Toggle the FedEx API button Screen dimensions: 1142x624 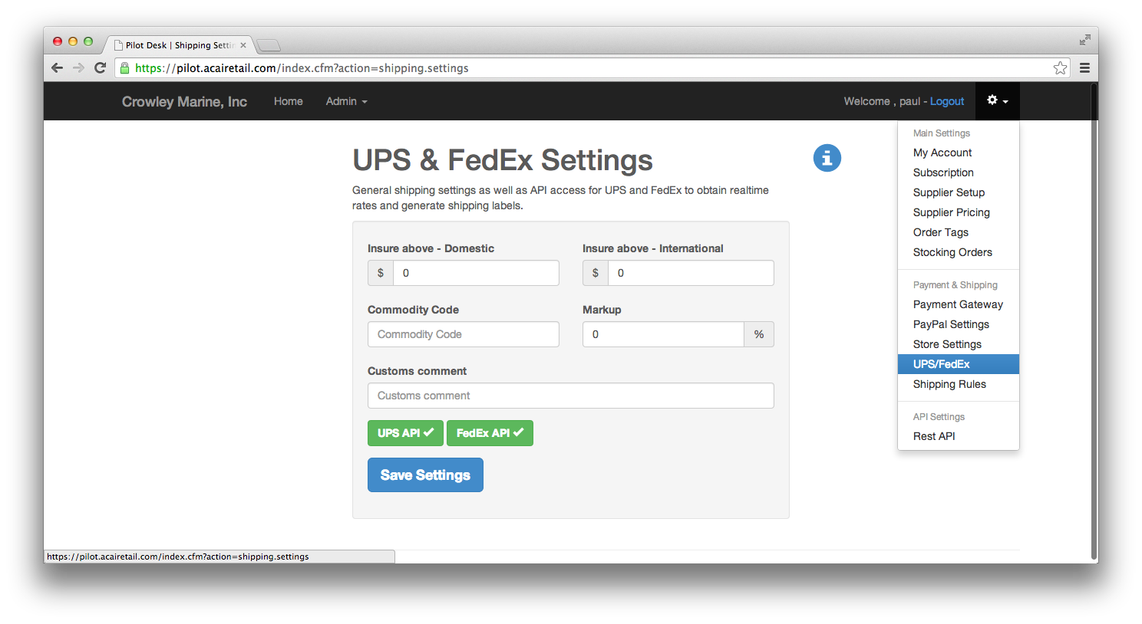click(x=490, y=433)
